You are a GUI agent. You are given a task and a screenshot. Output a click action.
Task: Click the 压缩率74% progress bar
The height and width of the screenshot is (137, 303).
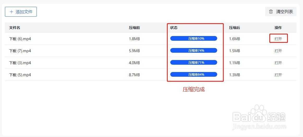point(193,51)
